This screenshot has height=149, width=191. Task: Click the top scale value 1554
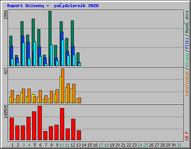(x=6, y=15)
